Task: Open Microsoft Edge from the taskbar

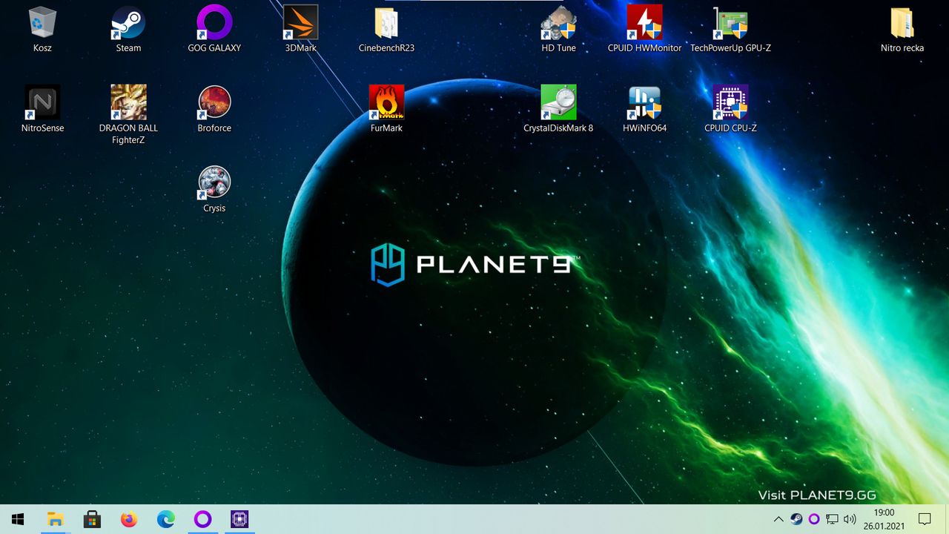Action: pyautogui.click(x=166, y=519)
